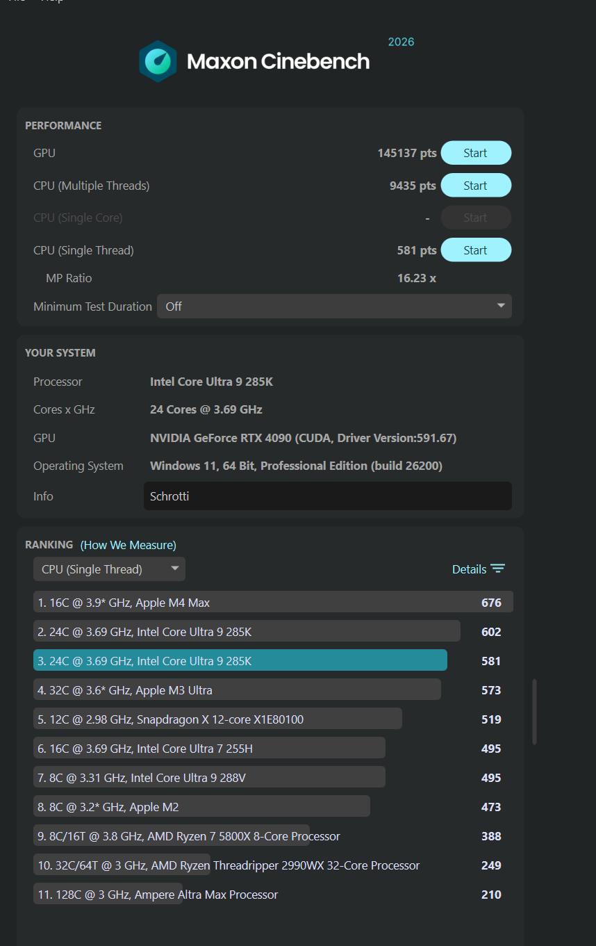Click the MP Ratio value 16.23 x

417,278
